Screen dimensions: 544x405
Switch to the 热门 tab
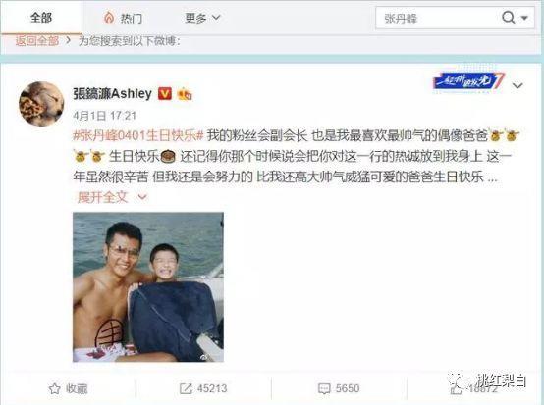click(x=123, y=18)
